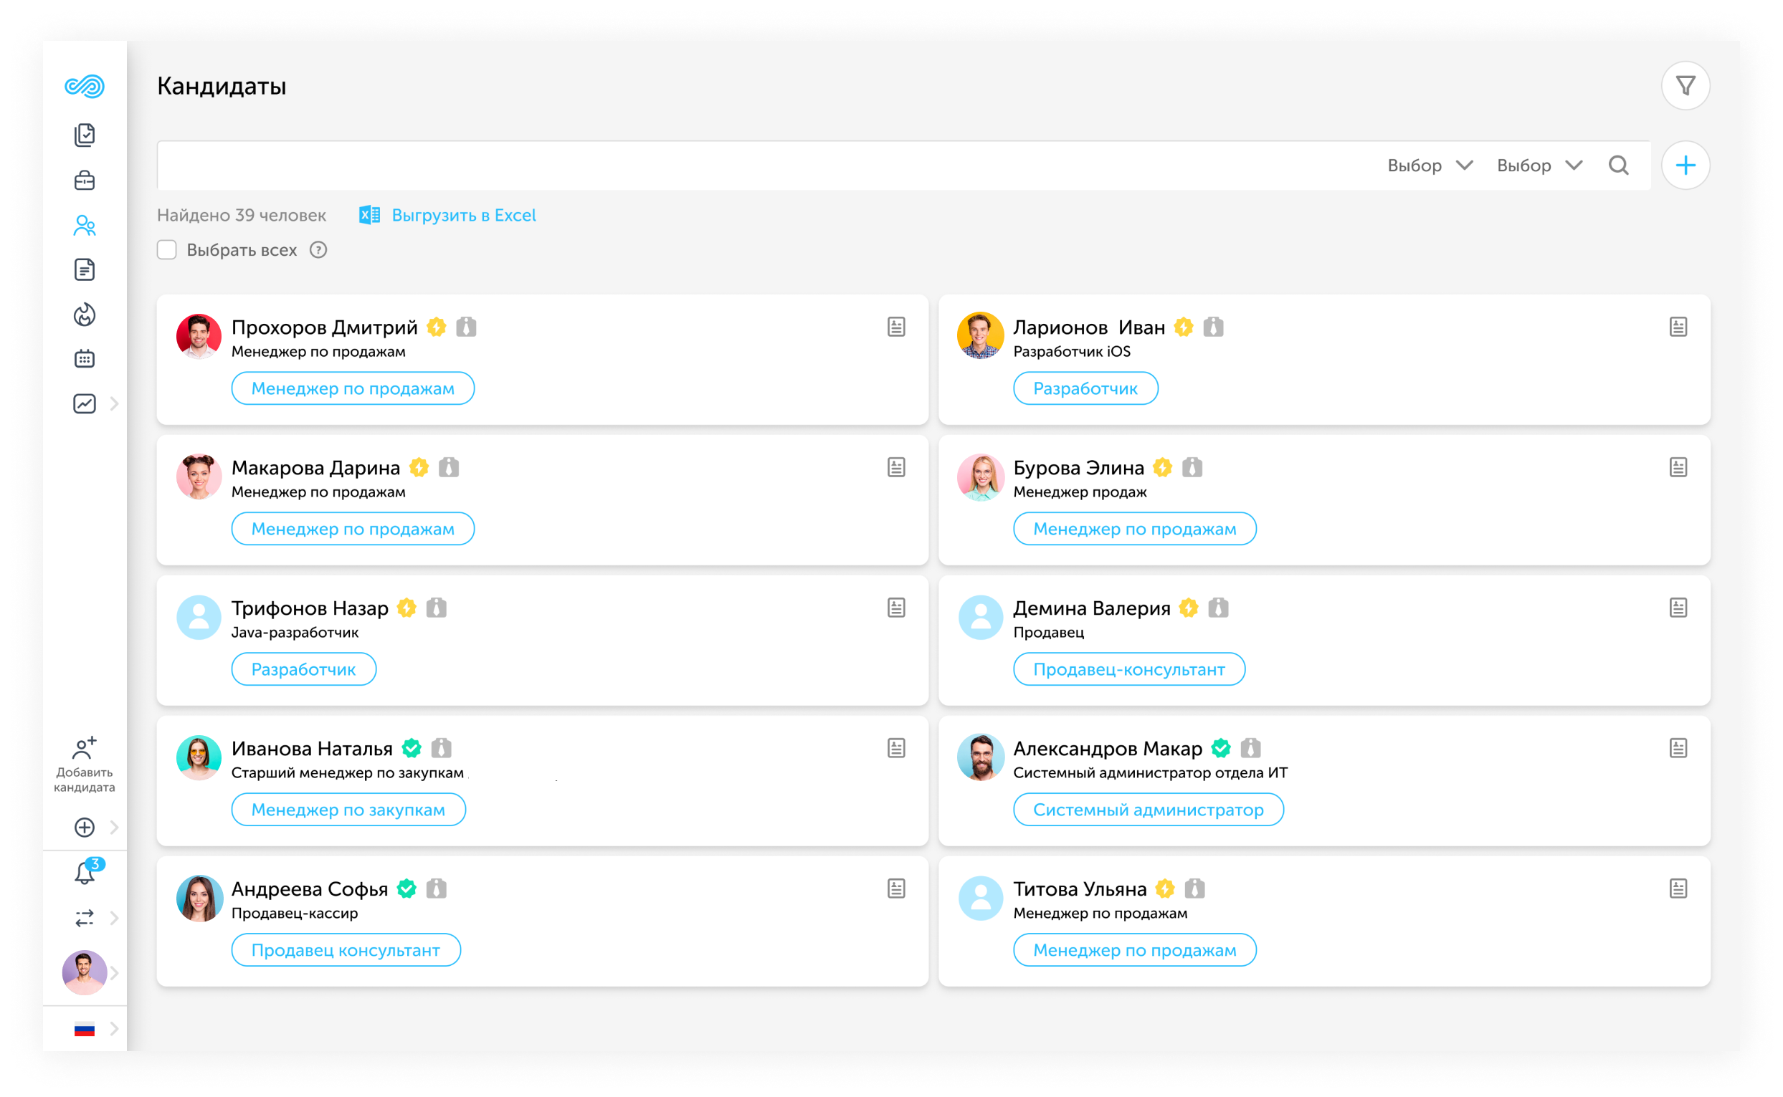Open the filter funnel icon
The image size is (1783, 1097).
(x=1685, y=86)
